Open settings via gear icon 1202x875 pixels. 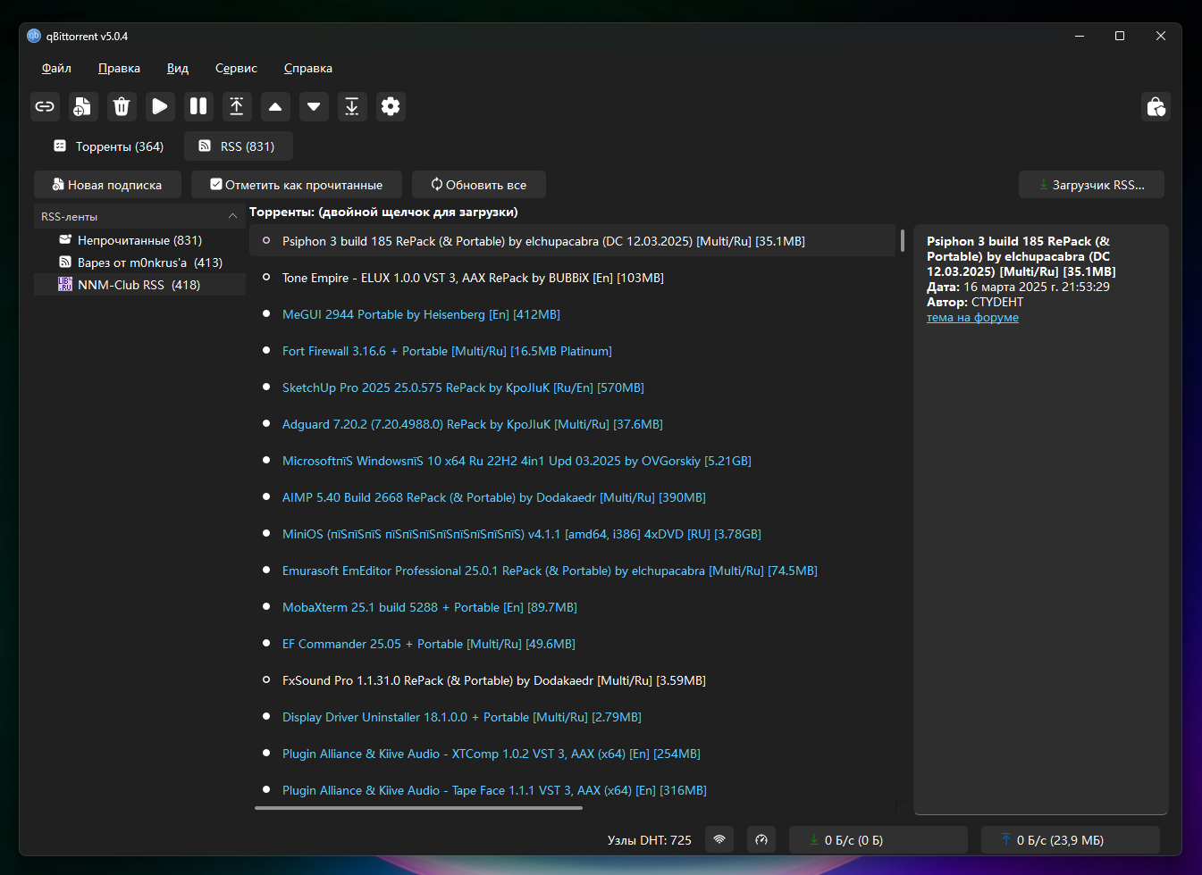tap(391, 106)
